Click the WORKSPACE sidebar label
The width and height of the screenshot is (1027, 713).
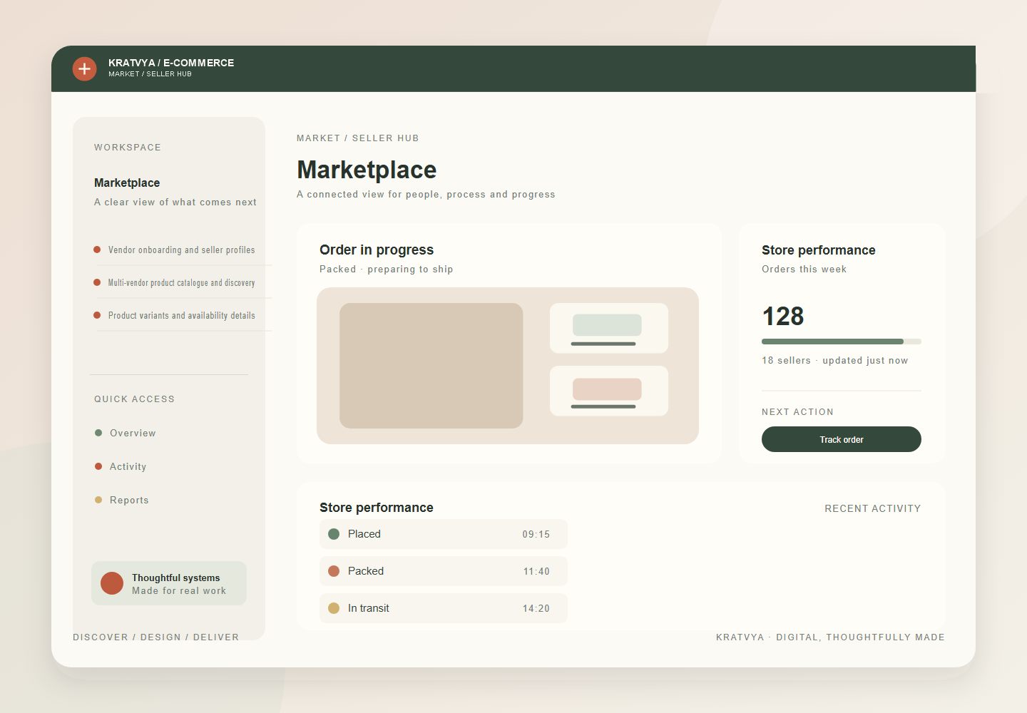pyautogui.click(x=128, y=148)
